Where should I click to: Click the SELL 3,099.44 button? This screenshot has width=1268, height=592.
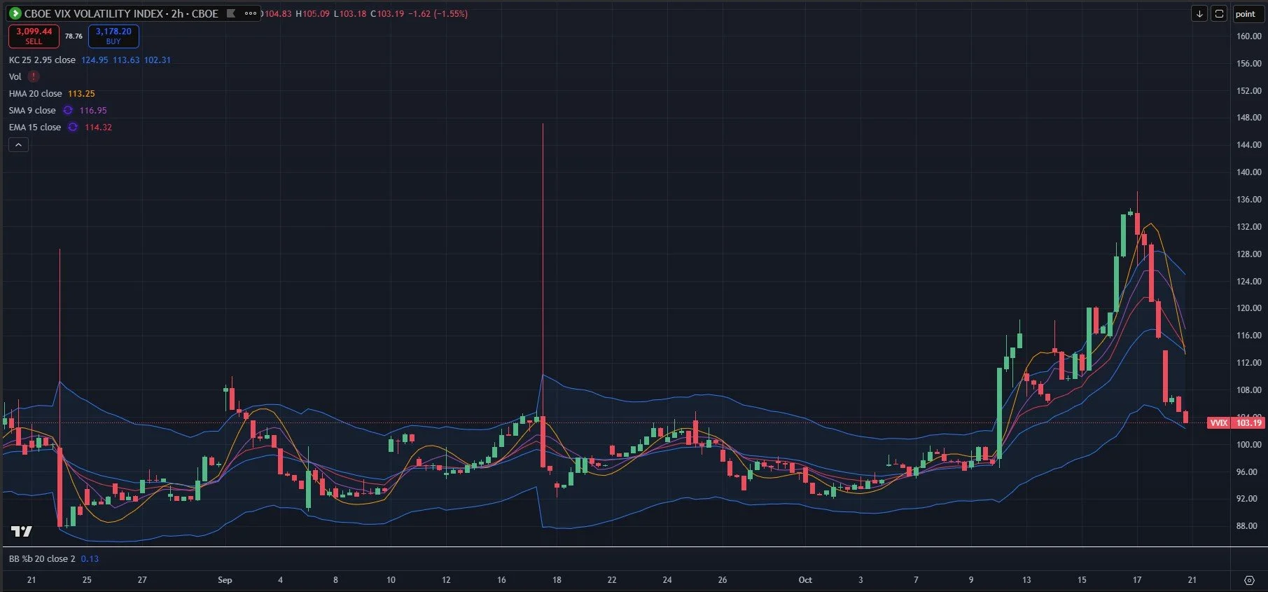click(x=34, y=36)
